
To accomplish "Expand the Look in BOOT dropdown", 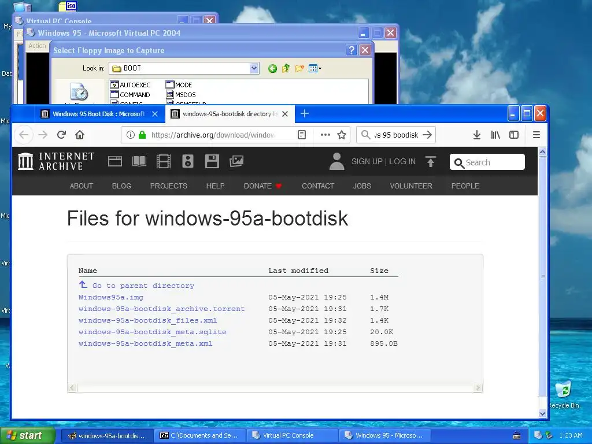I will [x=254, y=68].
